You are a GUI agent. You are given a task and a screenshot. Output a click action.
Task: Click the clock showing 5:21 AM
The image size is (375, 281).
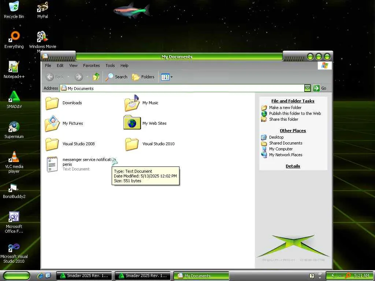point(361,276)
